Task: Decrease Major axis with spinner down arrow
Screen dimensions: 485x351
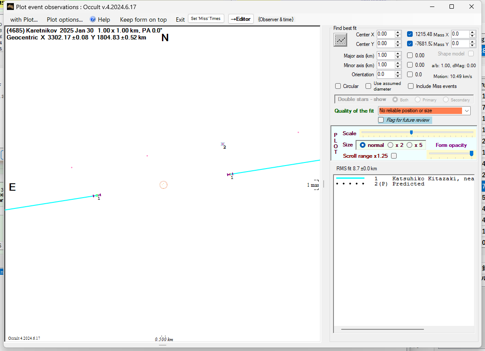Action: 398,58
